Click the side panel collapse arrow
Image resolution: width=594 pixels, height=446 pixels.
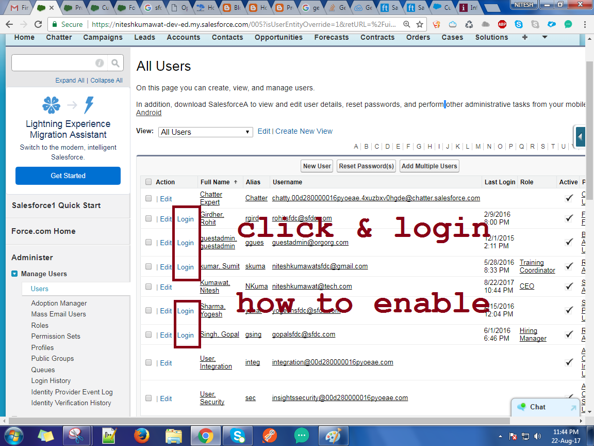click(580, 136)
